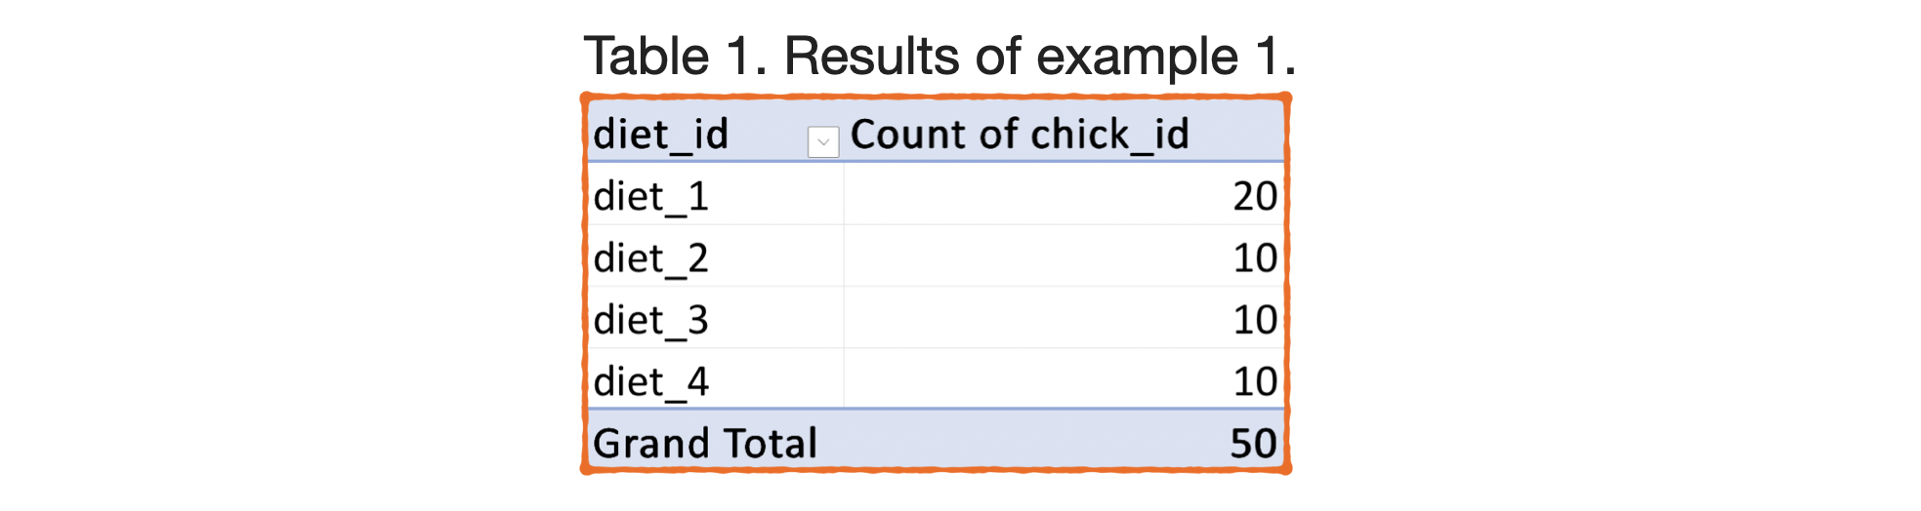Viewport: 1921px width, 511px height.
Task: Click the word 'Results' in the caption
Action: (x=872, y=56)
